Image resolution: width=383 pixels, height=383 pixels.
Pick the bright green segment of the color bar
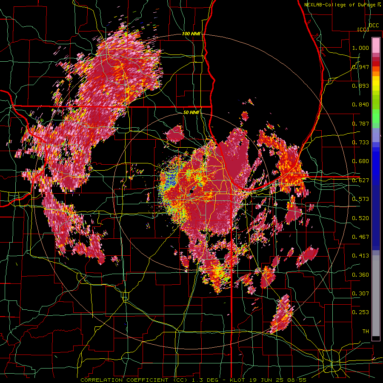376,116
